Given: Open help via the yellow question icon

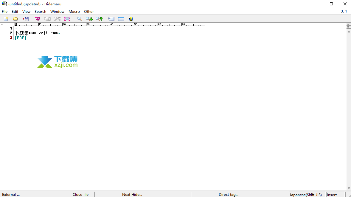Looking at the screenshot, I should (x=131, y=19).
